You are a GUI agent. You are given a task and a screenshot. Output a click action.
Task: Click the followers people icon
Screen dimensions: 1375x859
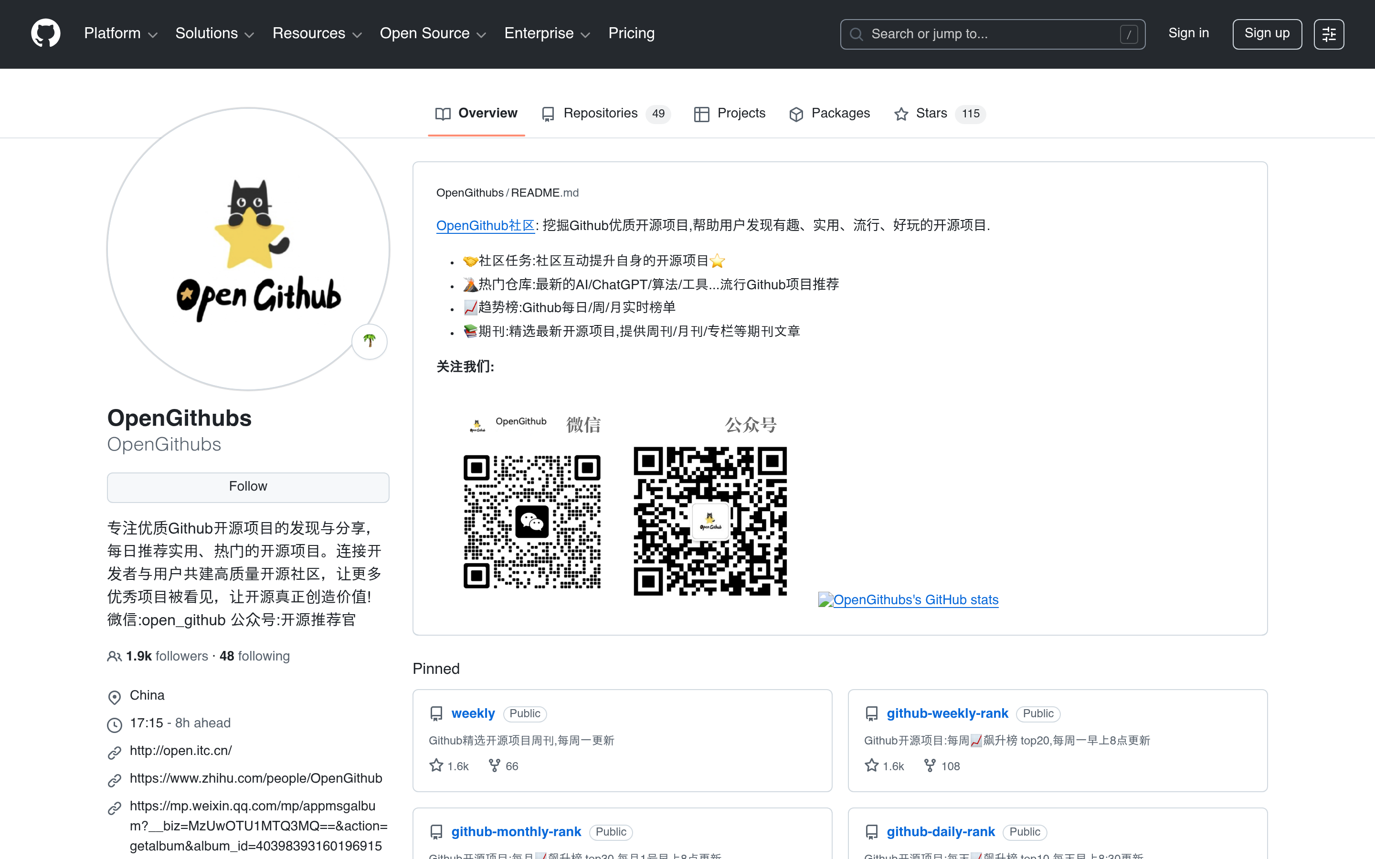point(114,657)
